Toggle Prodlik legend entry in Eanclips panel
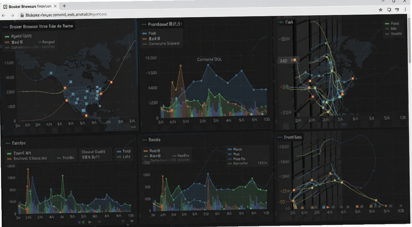The height and width of the screenshot is (227, 412). 66,158
